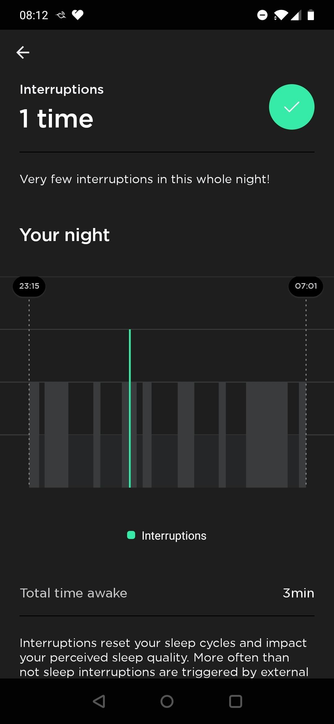334x724 pixels.
Task: Tap the 23:15 sleep start marker
Action: click(x=29, y=286)
